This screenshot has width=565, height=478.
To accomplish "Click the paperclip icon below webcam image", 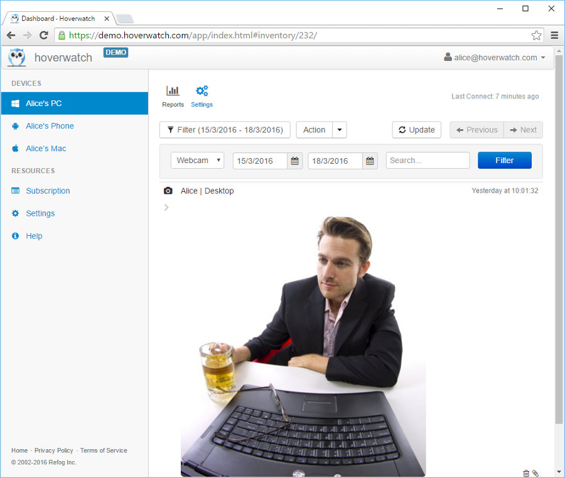I will pyautogui.click(x=535, y=474).
